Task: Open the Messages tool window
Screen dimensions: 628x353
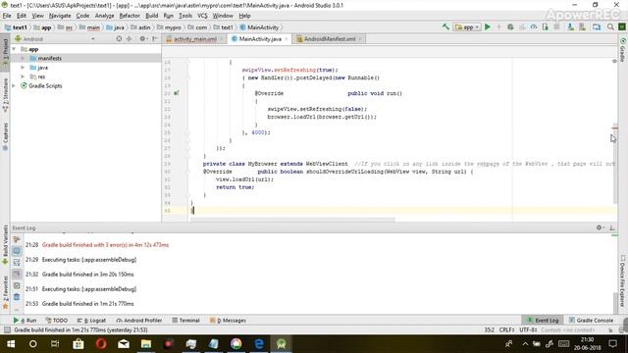Action: click(228, 321)
